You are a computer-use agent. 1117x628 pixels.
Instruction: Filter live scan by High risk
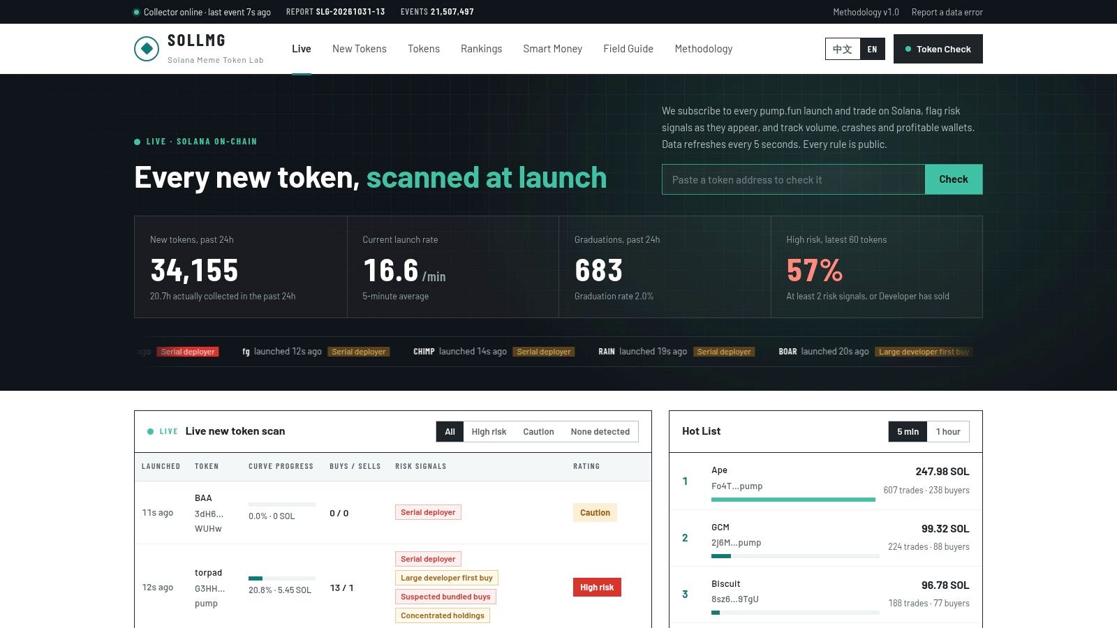(489, 432)
